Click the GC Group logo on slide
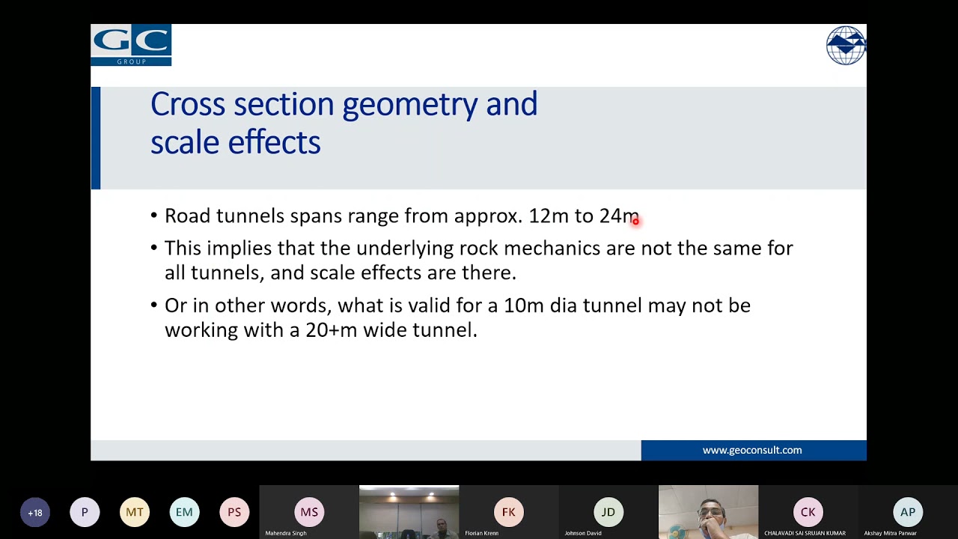This screenshot has width=958, height=539. click(131, 45)
